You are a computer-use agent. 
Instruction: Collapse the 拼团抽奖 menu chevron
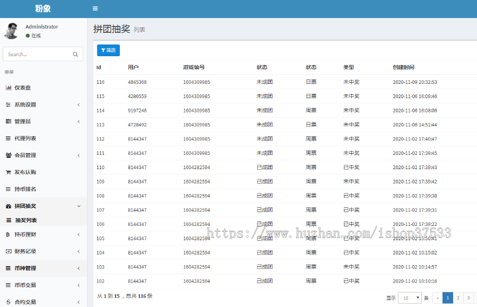(x=79, y=206)
